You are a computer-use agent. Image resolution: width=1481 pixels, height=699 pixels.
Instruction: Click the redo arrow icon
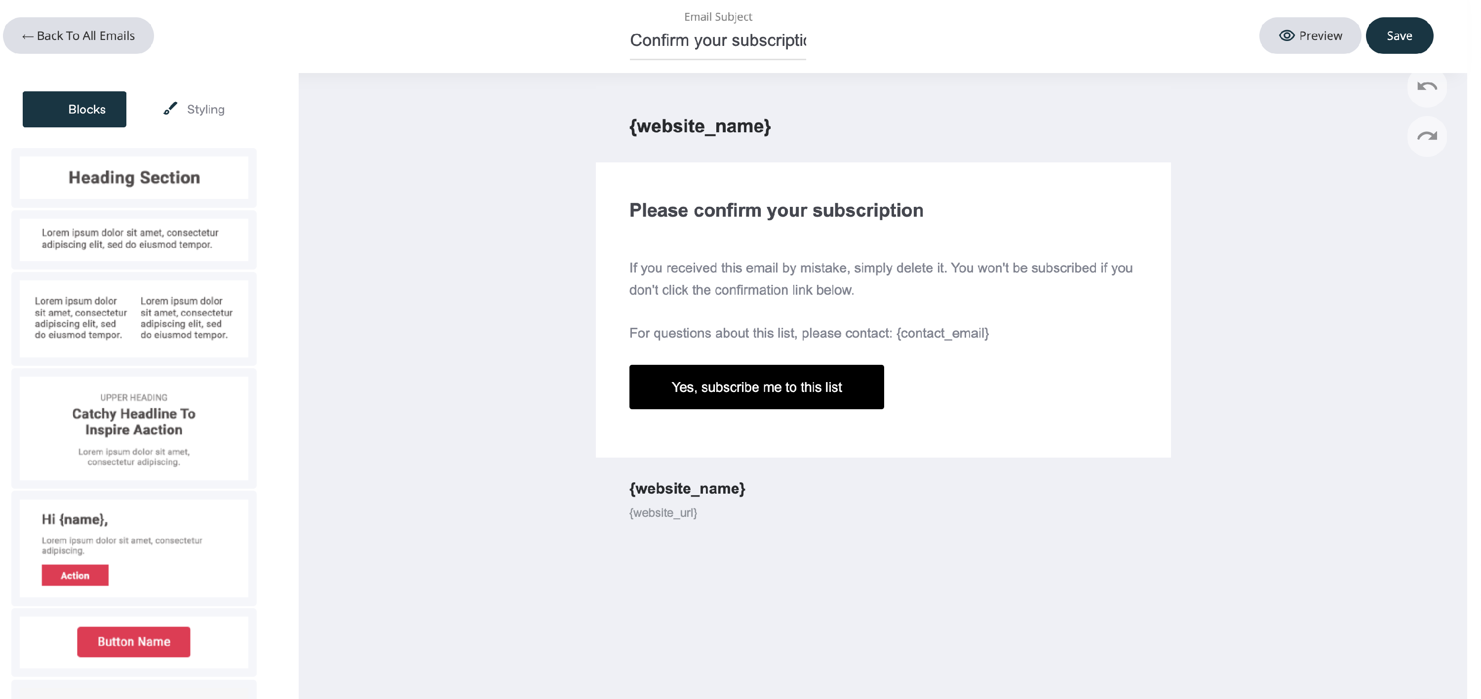click(x=1426, y=137)
